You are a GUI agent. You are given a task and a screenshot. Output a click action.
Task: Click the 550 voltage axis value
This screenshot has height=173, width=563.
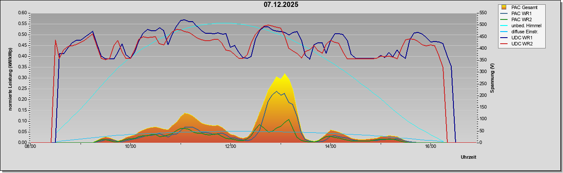482,13
